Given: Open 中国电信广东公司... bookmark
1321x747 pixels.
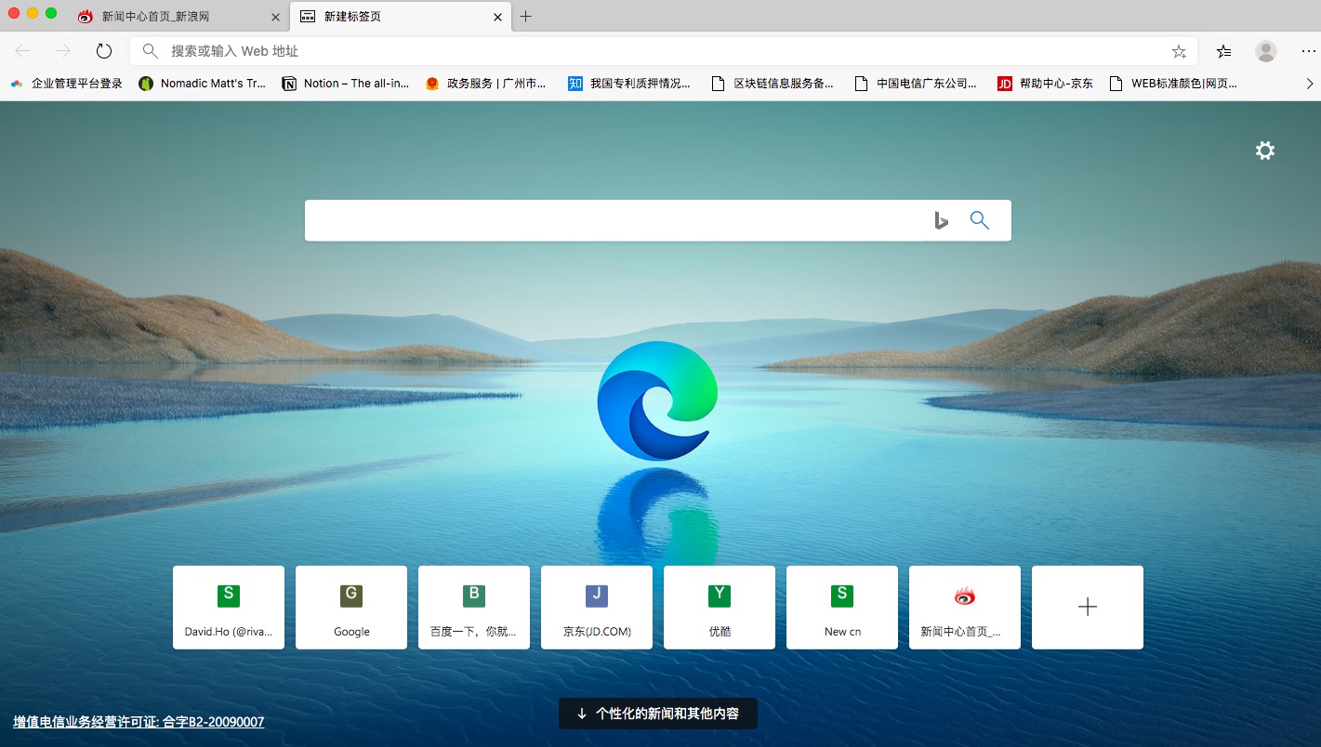Looking at the screenshot, I should point(916,84).
